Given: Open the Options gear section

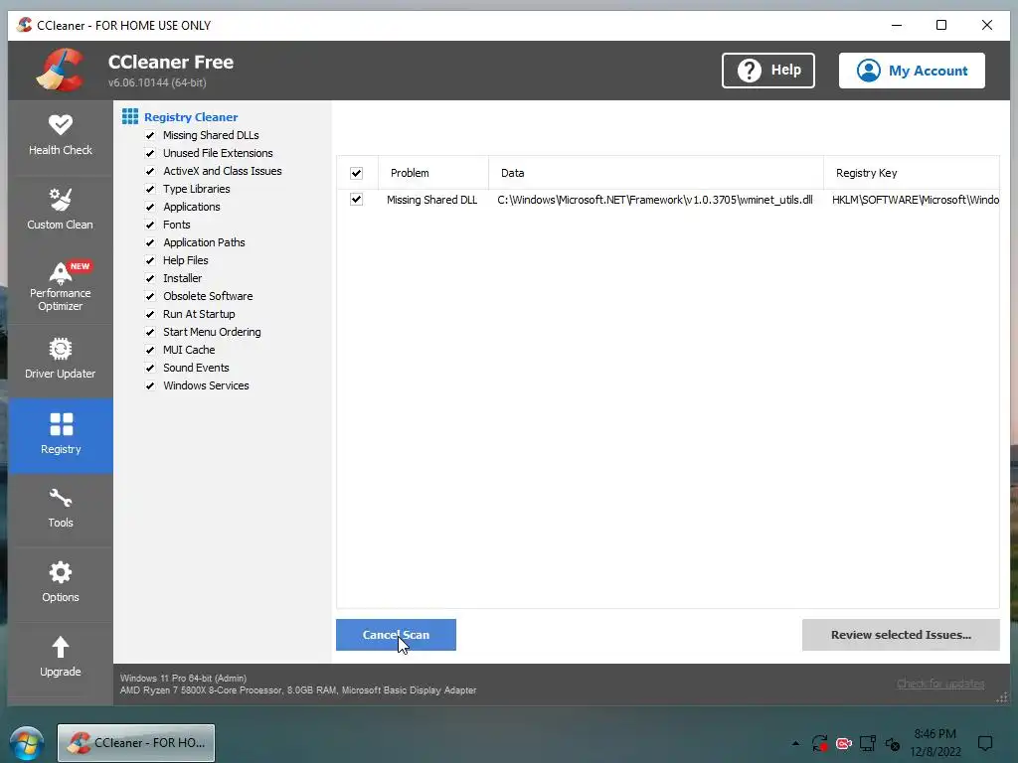Looking at the screenshot, I should (x=61, y=582).
